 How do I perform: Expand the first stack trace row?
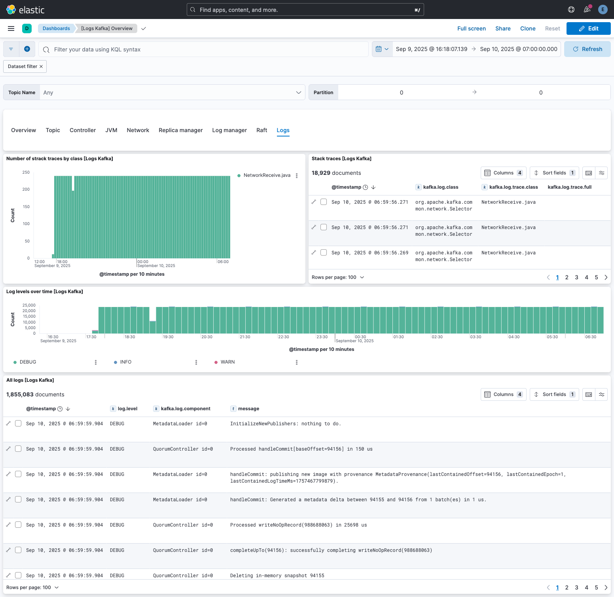pos(314,202)
